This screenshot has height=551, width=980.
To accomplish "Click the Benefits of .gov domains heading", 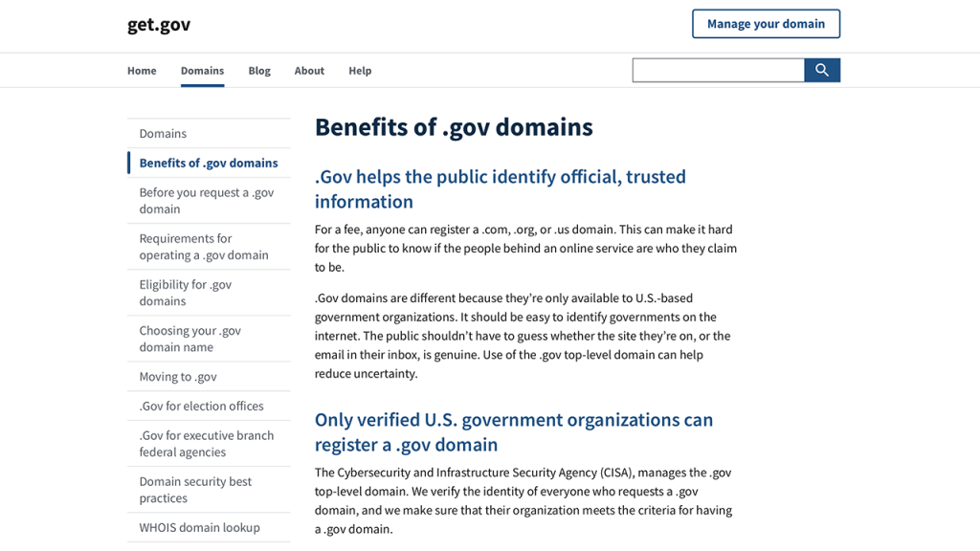I will pos(454,127).
